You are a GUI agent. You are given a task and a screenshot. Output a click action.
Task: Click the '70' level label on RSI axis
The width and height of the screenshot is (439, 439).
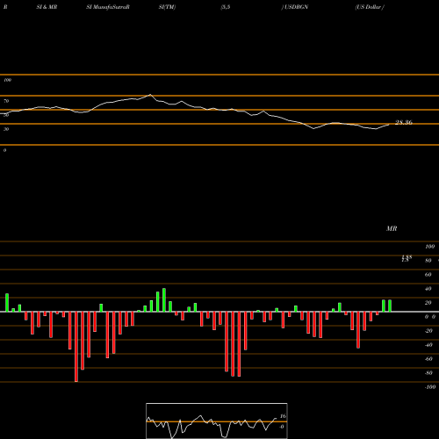tap(6, 101)
